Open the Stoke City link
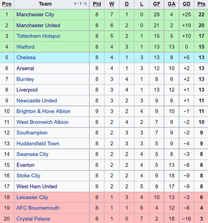The width and height of the screenshot is (208, 223). (28, 176)
